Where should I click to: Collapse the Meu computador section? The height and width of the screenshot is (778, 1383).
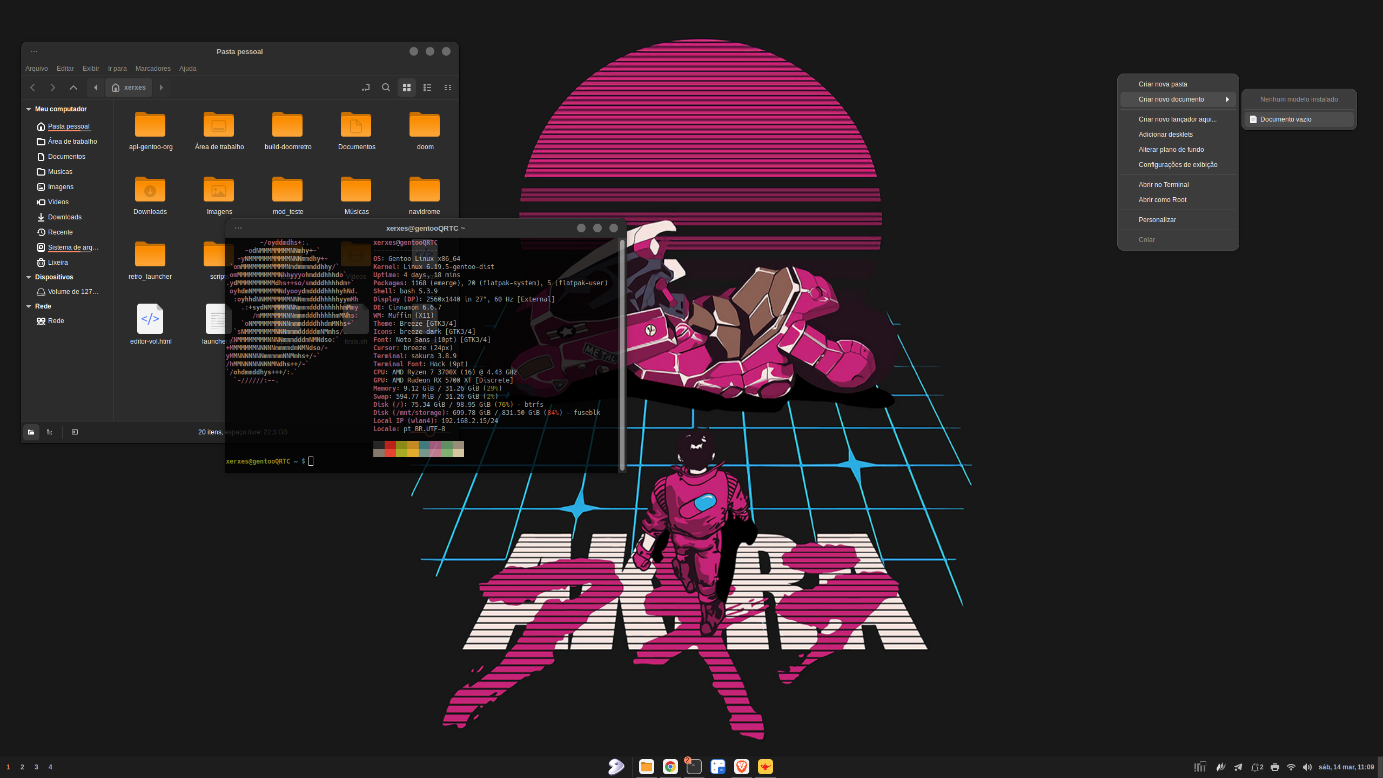29,109
